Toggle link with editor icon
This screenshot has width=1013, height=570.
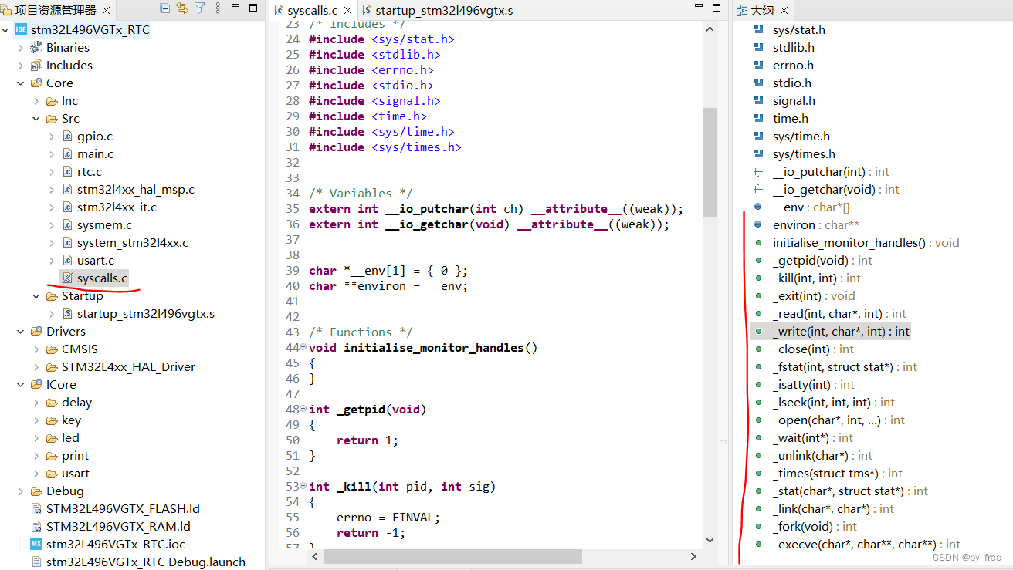pyautogui.click(x=182, y=8)
